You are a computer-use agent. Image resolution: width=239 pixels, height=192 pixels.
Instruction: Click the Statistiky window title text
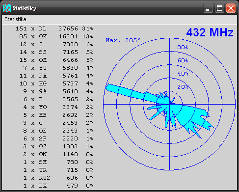tap(25, 8)
